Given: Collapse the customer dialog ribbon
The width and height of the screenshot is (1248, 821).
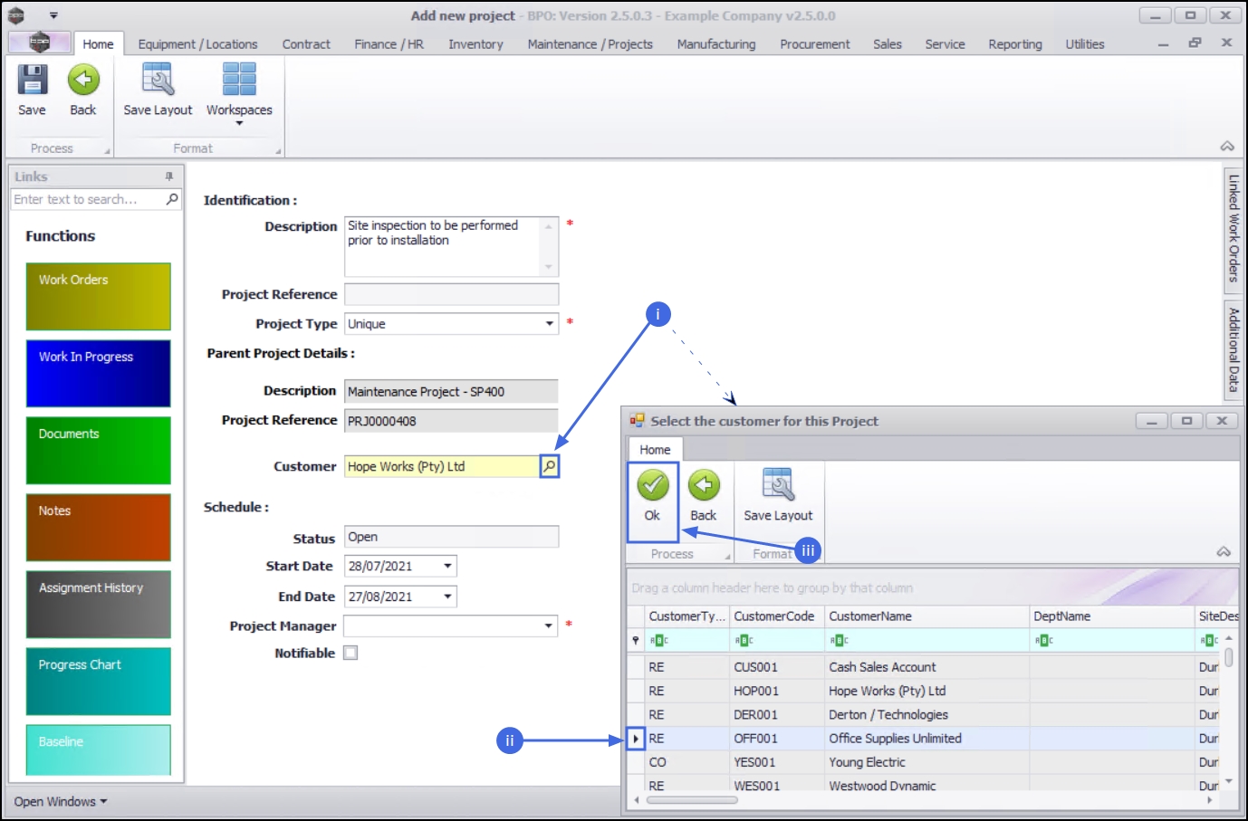Looking at the screenshot, I should coord(1224,552).
